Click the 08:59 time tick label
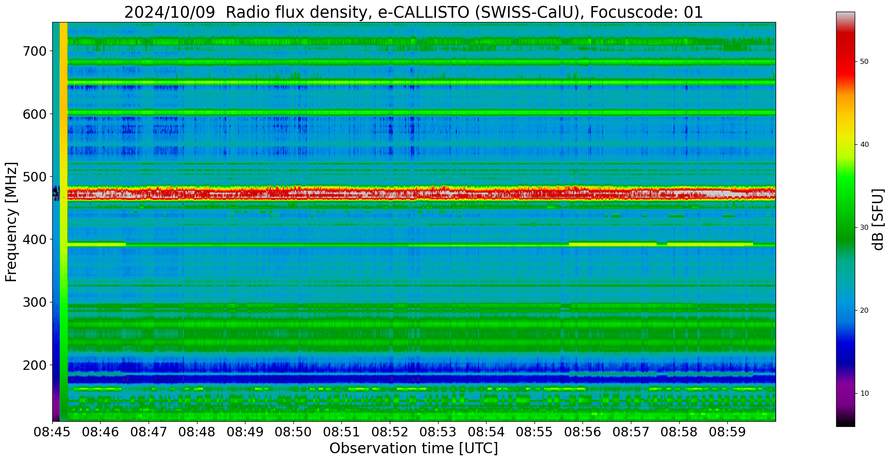The height and width of the screenshot is (461, 891). click(727, 432)
